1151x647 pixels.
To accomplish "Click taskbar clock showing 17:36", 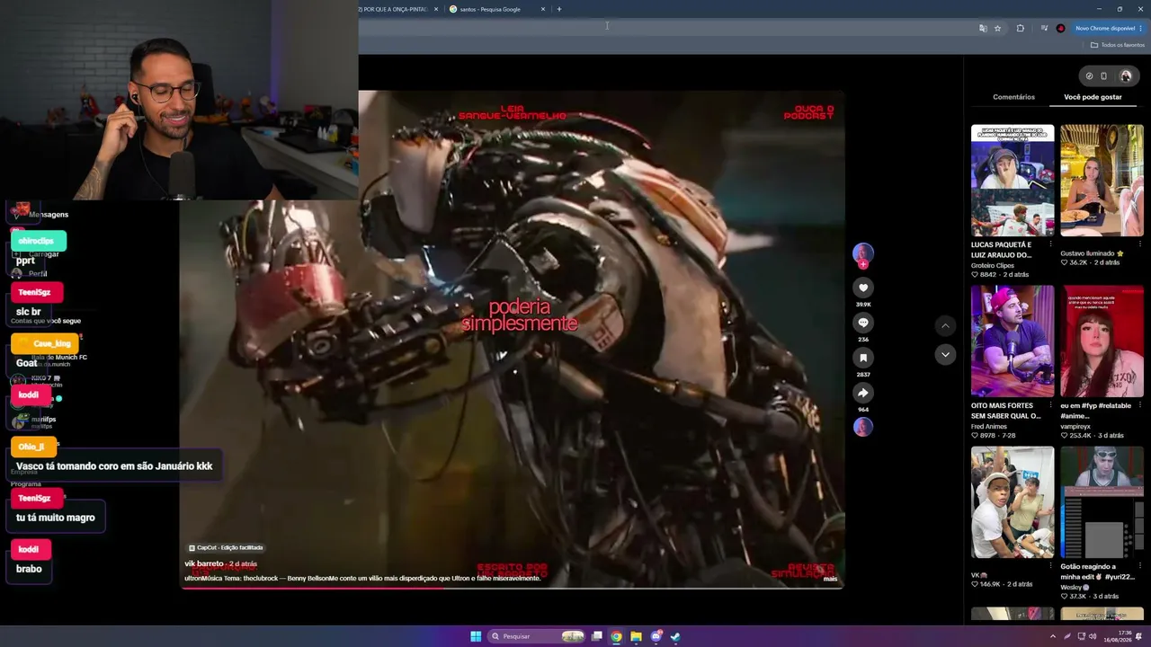I will 1119,636.
